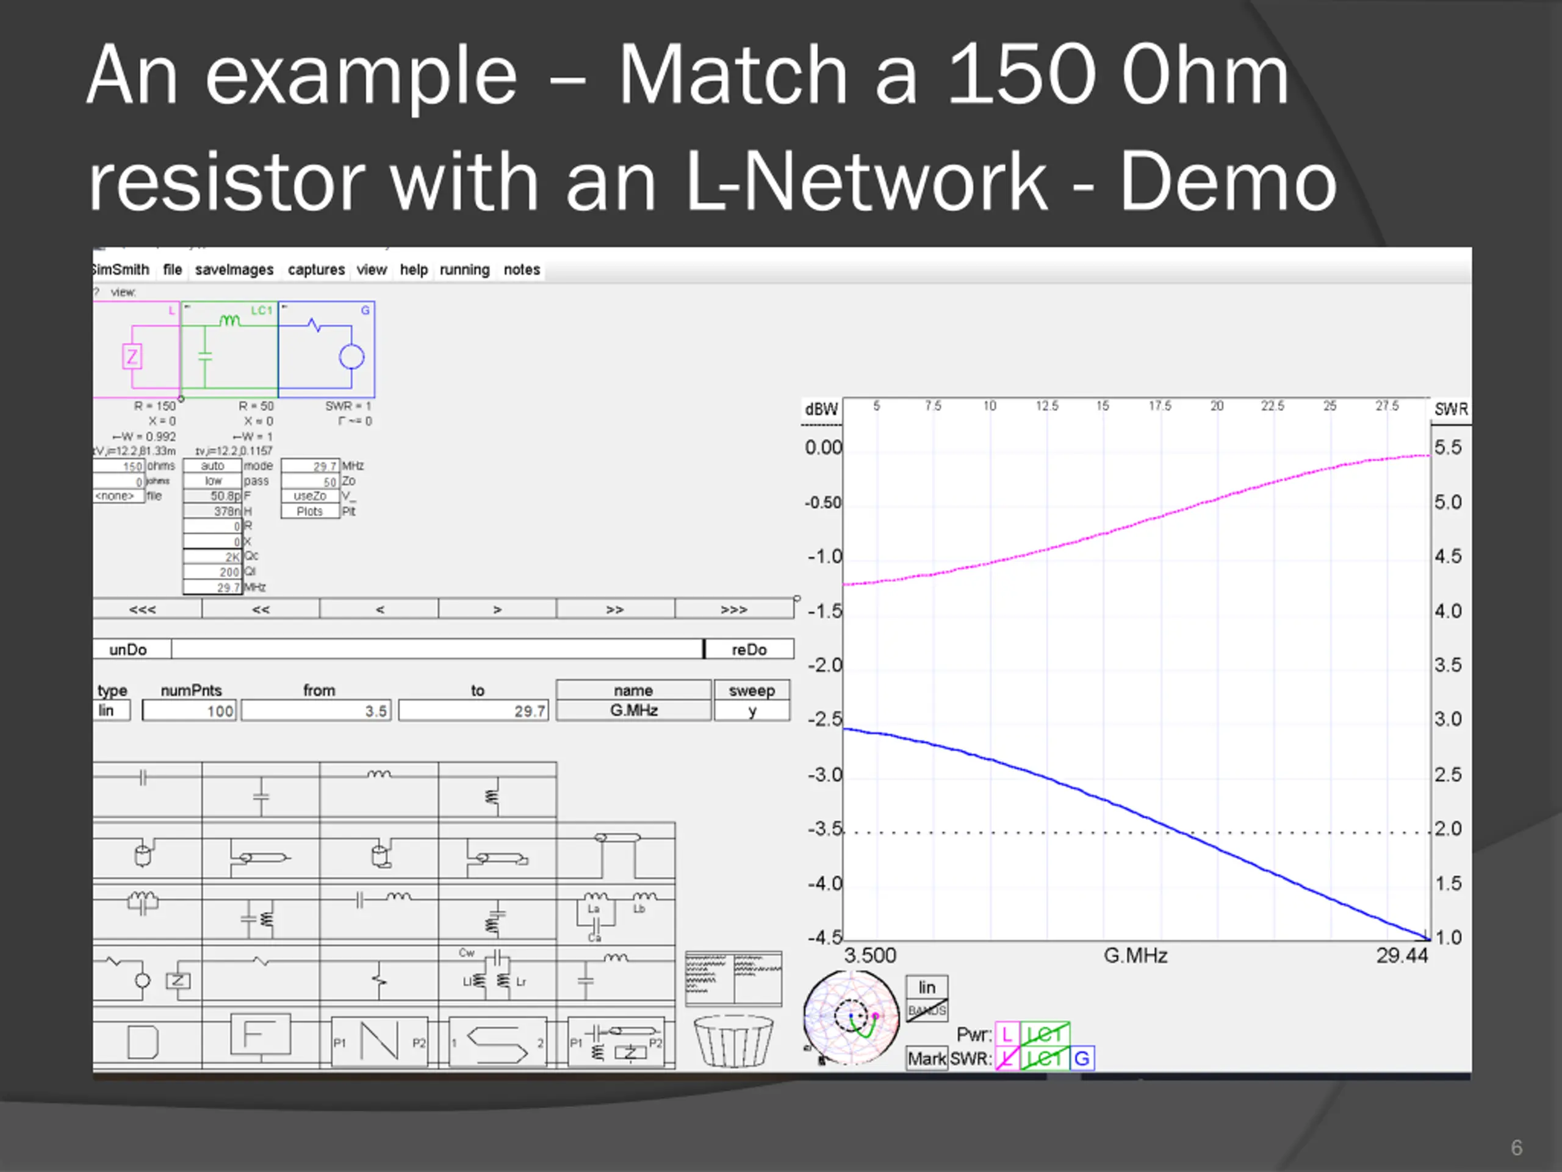Open the Plots option for generator
1562x1172 pixels.
pos(310,512)
